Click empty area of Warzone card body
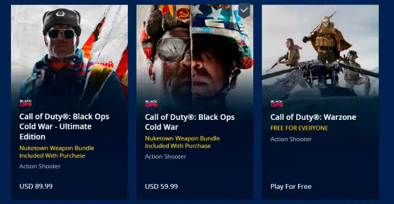Viewport: 394px width, 204px height. [320, 162]
